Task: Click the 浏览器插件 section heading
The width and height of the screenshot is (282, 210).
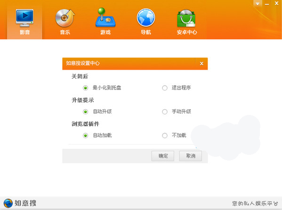Action: (x=85, y=124)
